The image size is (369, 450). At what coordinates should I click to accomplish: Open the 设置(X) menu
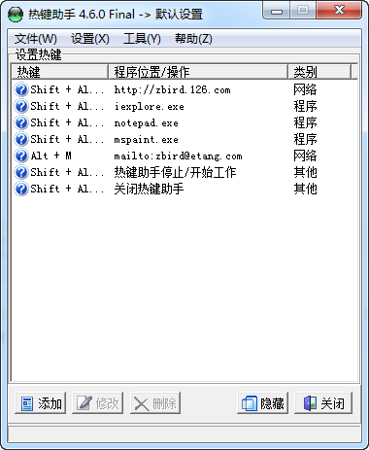(x=90, y=39)
